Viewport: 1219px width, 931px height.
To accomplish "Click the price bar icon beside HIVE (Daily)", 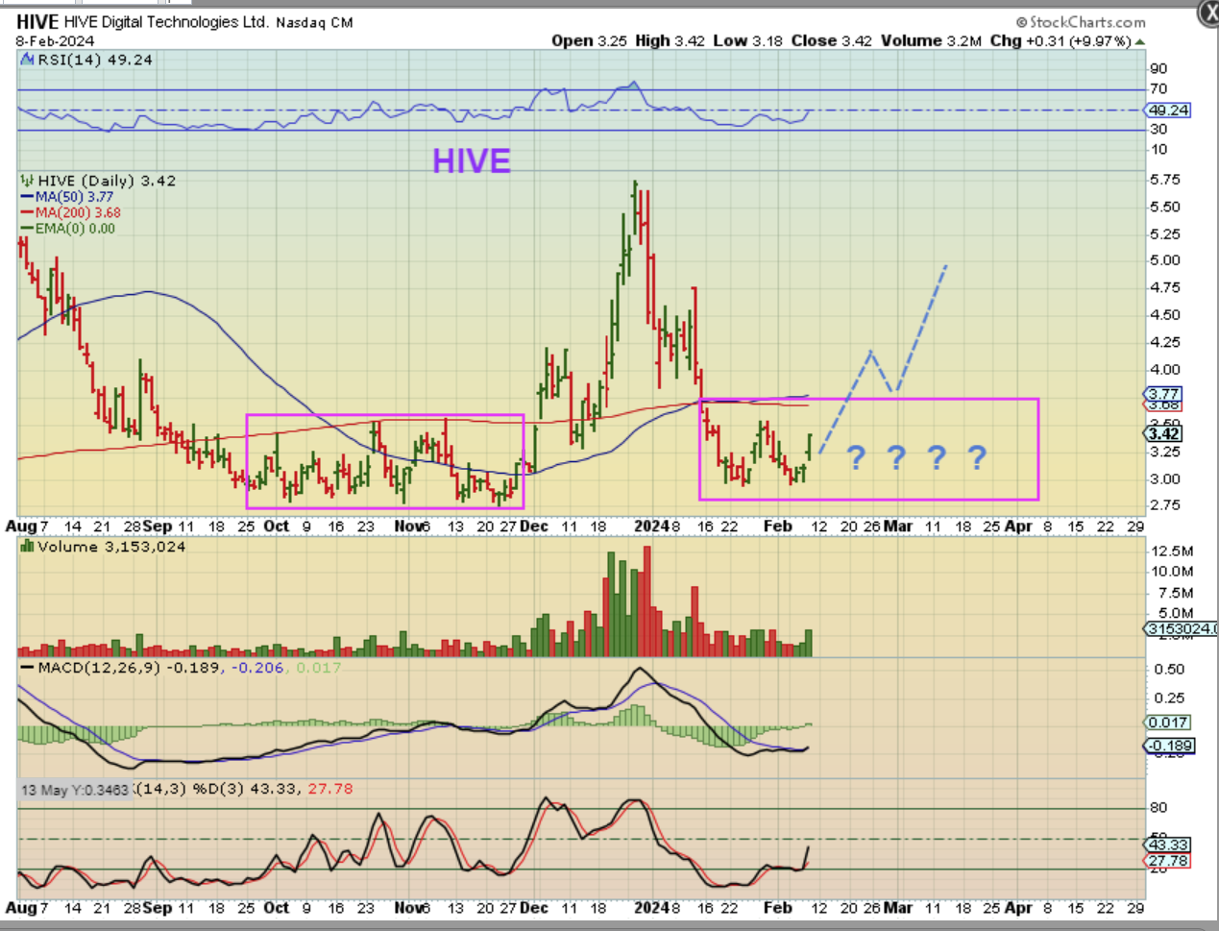I will point(28,181).
